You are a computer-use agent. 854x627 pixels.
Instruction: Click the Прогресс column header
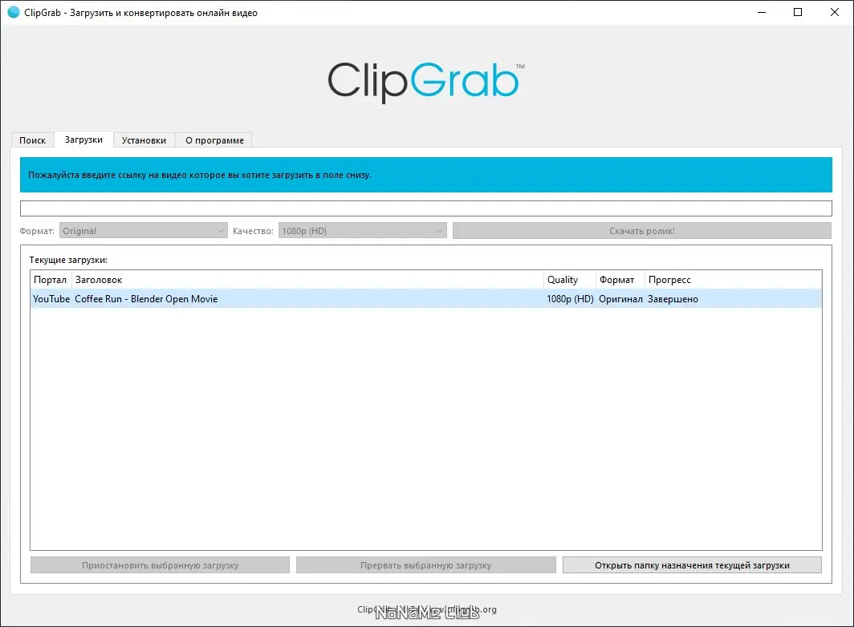click(x=733, y=280)
